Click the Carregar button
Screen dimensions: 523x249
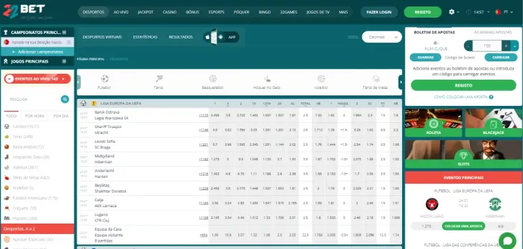501,58
